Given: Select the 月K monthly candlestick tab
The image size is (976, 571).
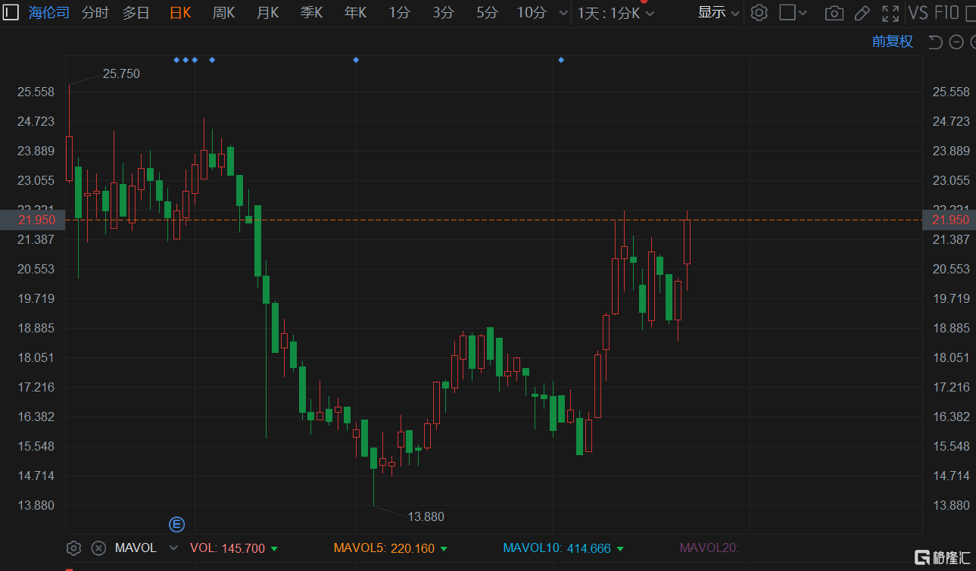Looking at the screenshot, I should point(267,12).
